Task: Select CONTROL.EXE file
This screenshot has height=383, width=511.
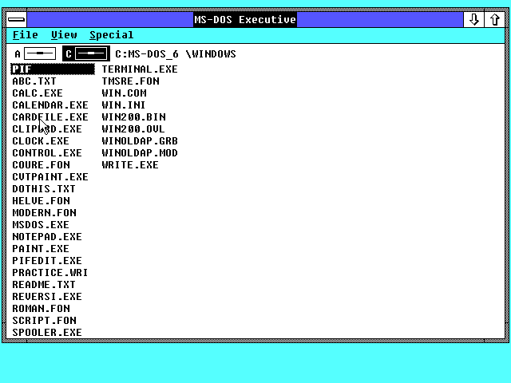Action: (47, 153)
